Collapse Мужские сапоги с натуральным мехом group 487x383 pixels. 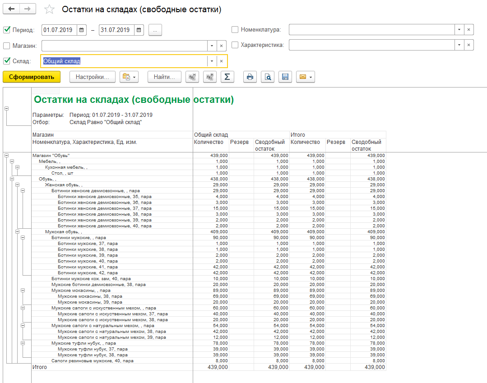23,326
